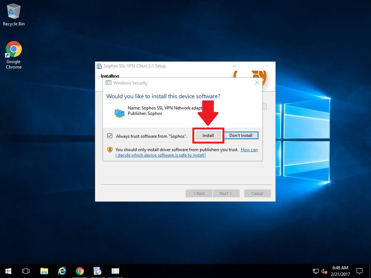The width and height of the screenshot is (371, 278).
Task: Click the Sophos SSL VPN Client title
Action: point(135,66)
